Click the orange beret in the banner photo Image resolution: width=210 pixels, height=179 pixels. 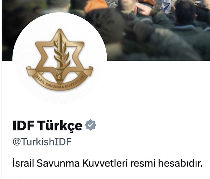(x=96, y=5)
